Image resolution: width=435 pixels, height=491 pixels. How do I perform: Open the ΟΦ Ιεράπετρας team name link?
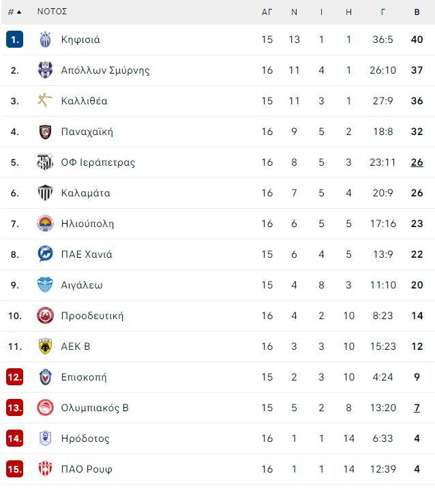pos(98,162)
